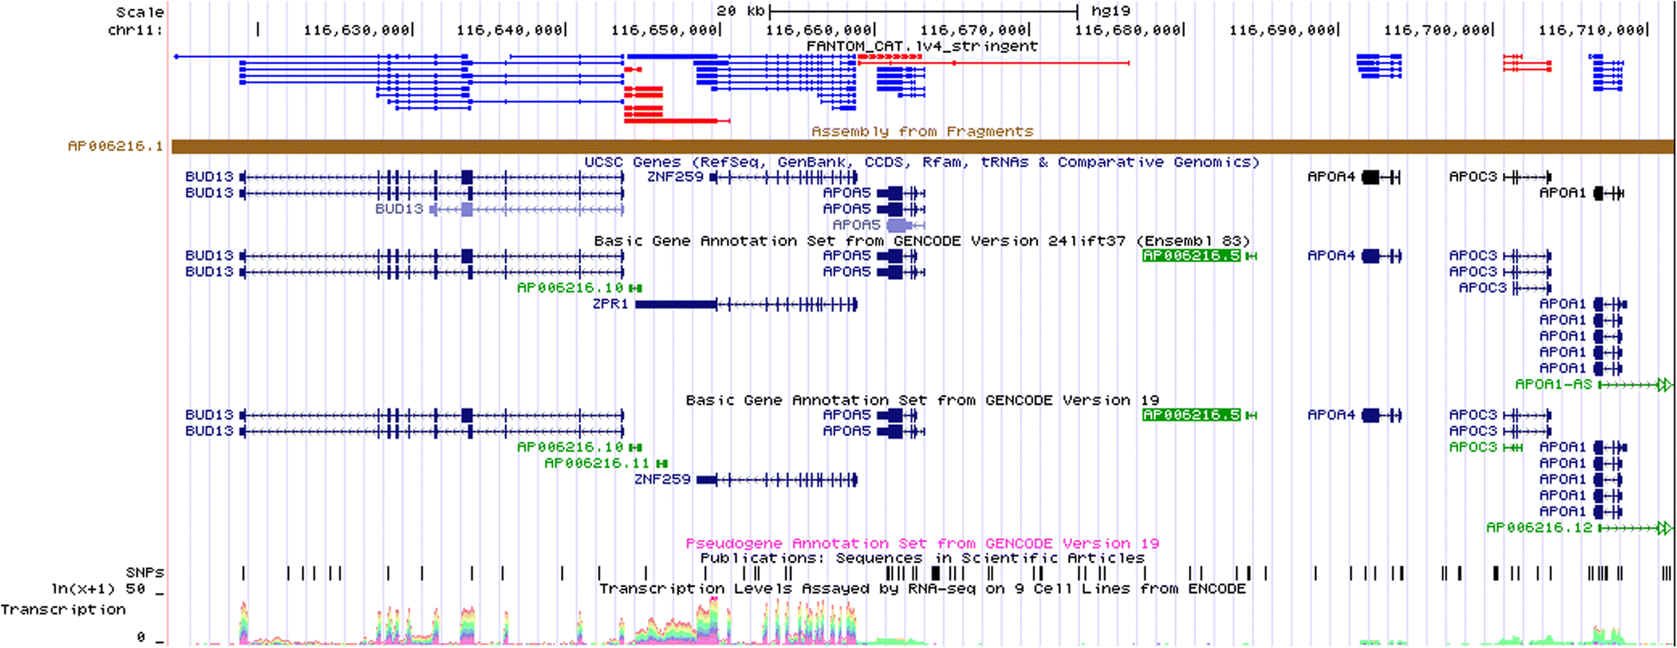Click the 116,710,000 position marker

[1592, 30]
